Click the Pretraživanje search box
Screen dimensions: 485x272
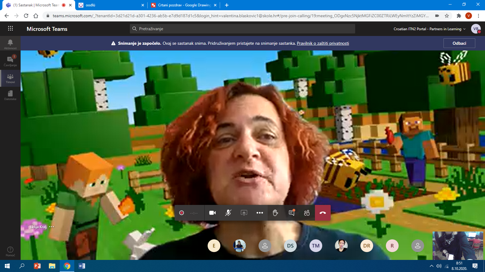point(242,29)
